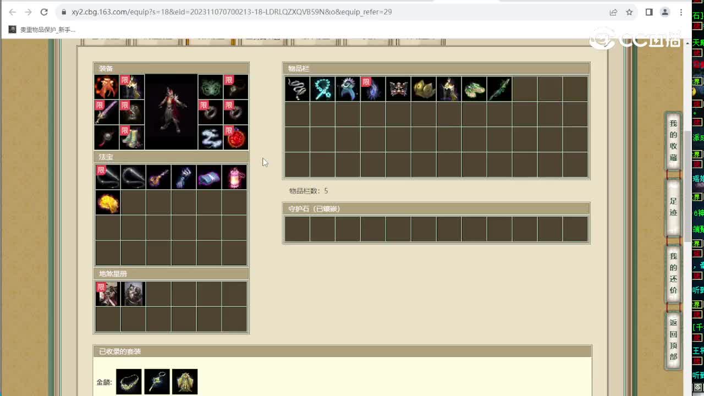Select the white snake item in 物品栏

pyautogui.click(x=297, y=89)
